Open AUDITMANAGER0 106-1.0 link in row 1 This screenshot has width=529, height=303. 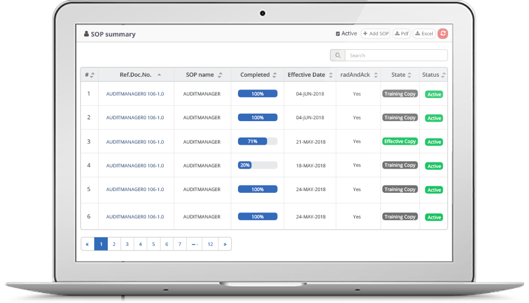tap(135, 94)
